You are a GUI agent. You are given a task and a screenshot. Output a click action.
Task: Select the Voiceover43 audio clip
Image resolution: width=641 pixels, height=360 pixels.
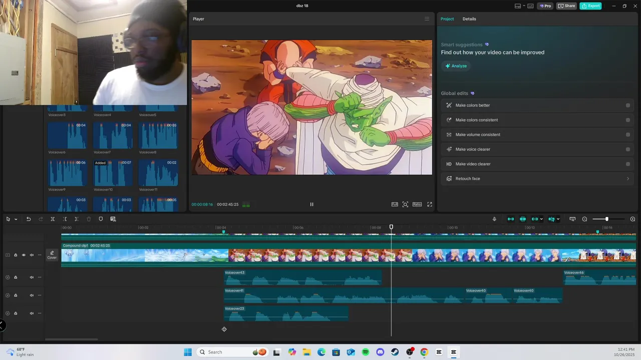point(302,277)
